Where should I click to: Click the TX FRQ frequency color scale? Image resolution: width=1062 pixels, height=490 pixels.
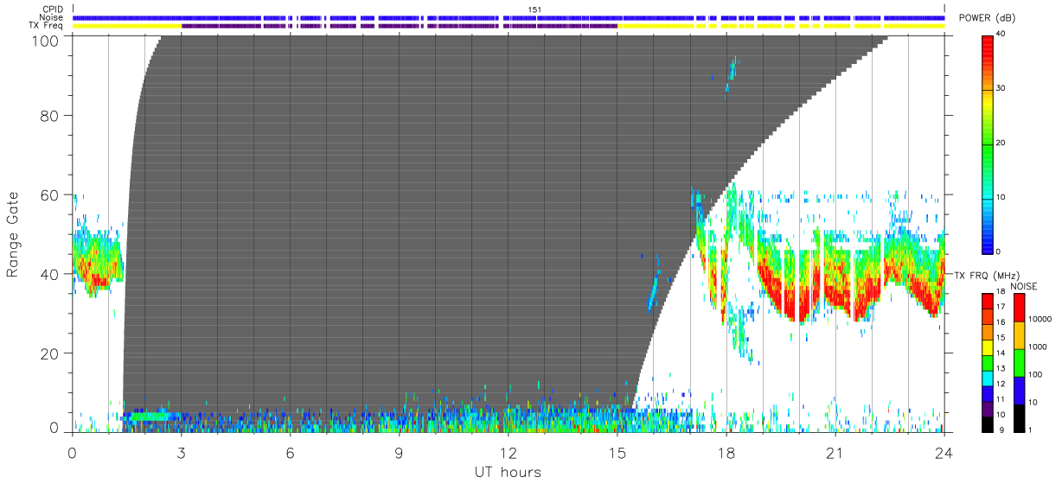pyautogui.click(x=988, y=362)
